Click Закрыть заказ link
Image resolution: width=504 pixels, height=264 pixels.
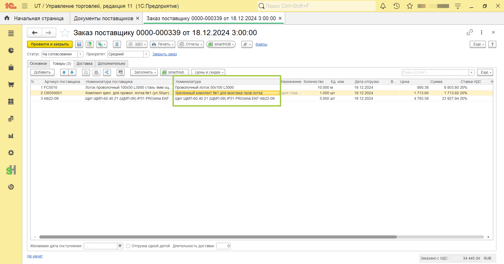165,54
